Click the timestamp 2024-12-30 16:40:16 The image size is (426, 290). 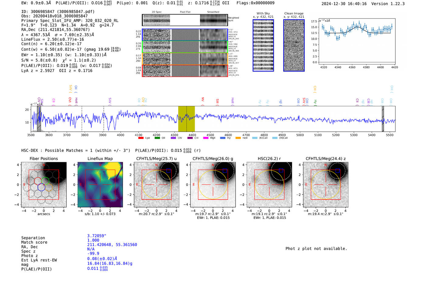coord(344,4)
